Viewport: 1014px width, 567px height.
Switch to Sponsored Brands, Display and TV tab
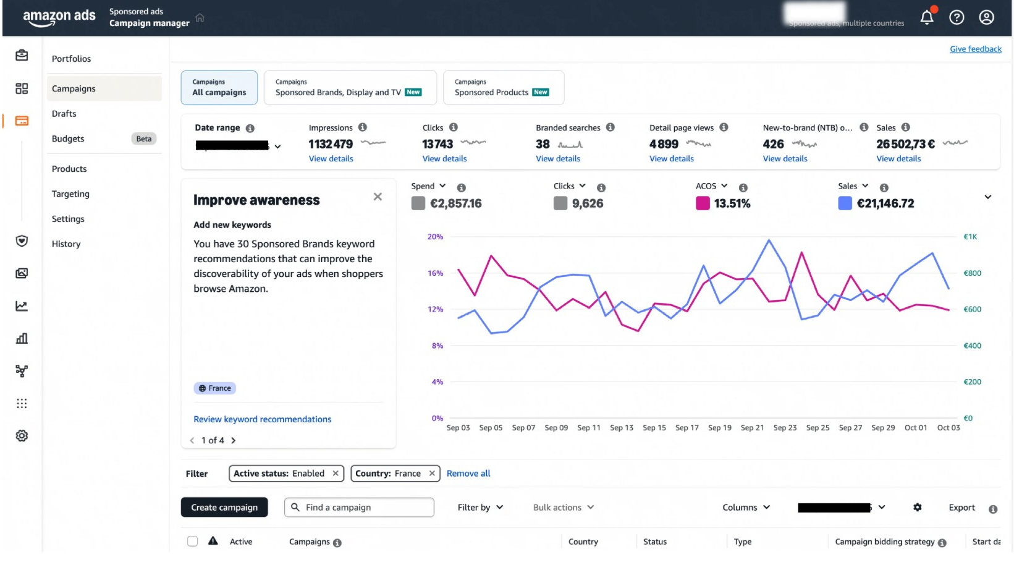[x=350, y=88]
